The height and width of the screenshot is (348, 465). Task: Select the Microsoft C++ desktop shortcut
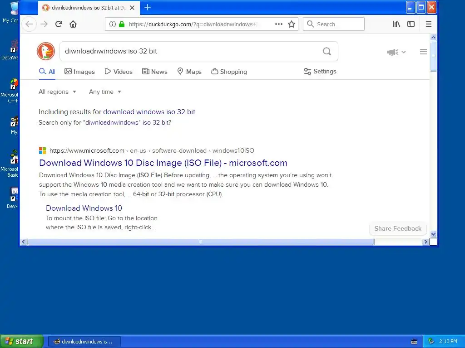click(11, 91)
